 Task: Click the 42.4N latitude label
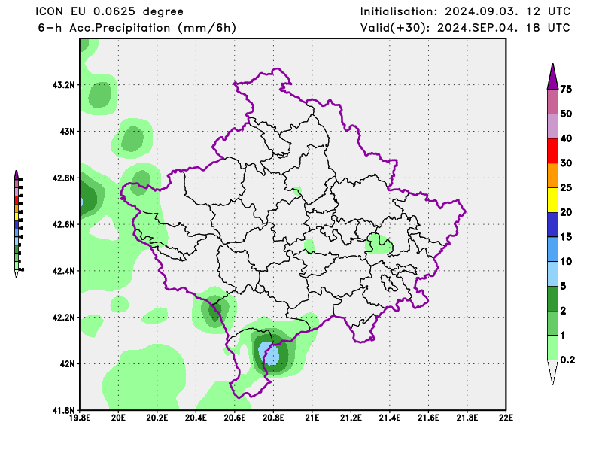coord(64,271)
